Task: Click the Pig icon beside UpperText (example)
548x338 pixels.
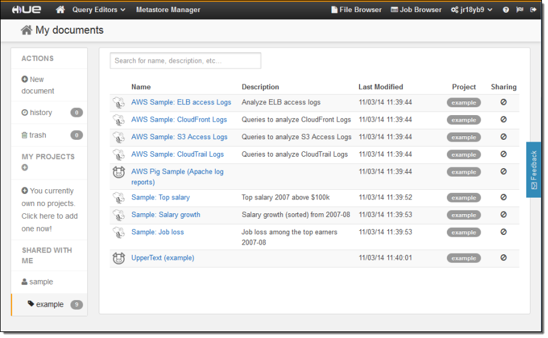Action: click(119, 258)
